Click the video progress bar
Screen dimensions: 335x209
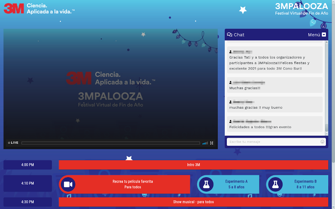click(111, 143)
